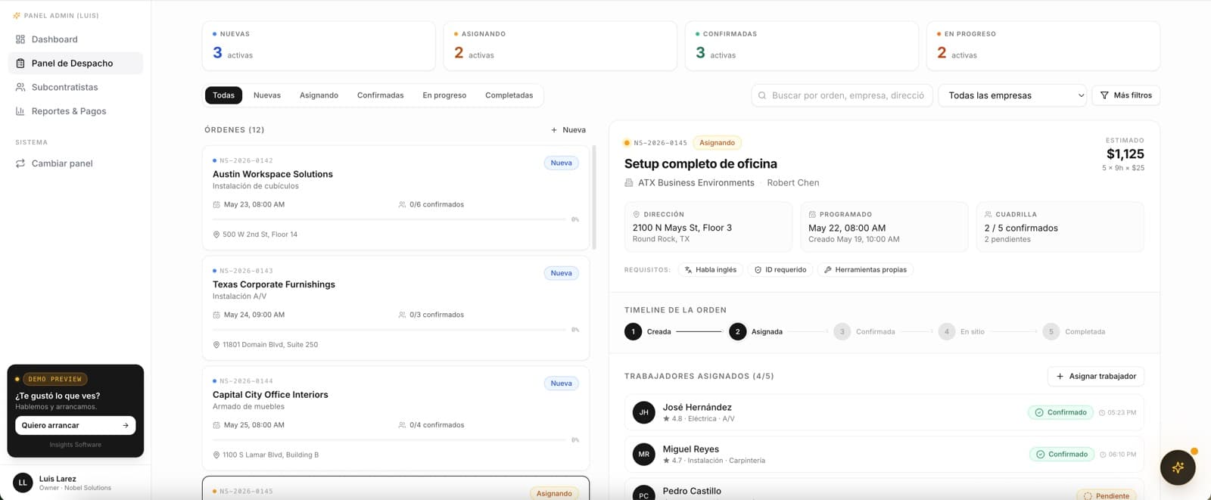Click the people icon beside 0/6 confirmados

tap(402, 204)
